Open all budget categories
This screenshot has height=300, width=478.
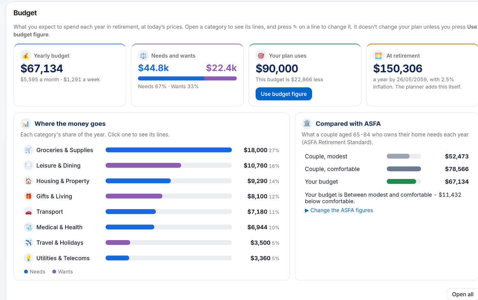pyautogui.click(x=463, y=294)
